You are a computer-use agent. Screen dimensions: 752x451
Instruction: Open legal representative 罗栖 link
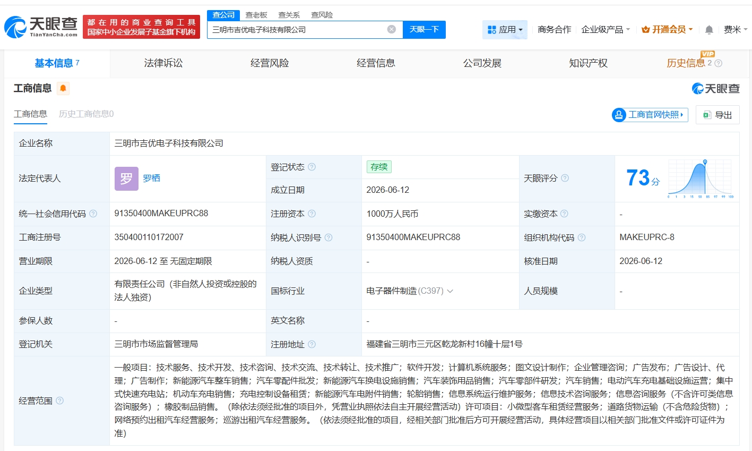pyautogui.click(x=151, y=178)
